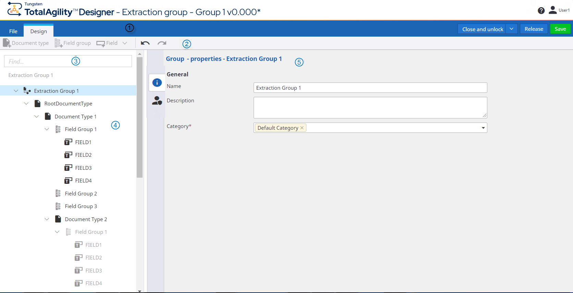
Task: Switch to the File tab
Action: tap(13, 31)
